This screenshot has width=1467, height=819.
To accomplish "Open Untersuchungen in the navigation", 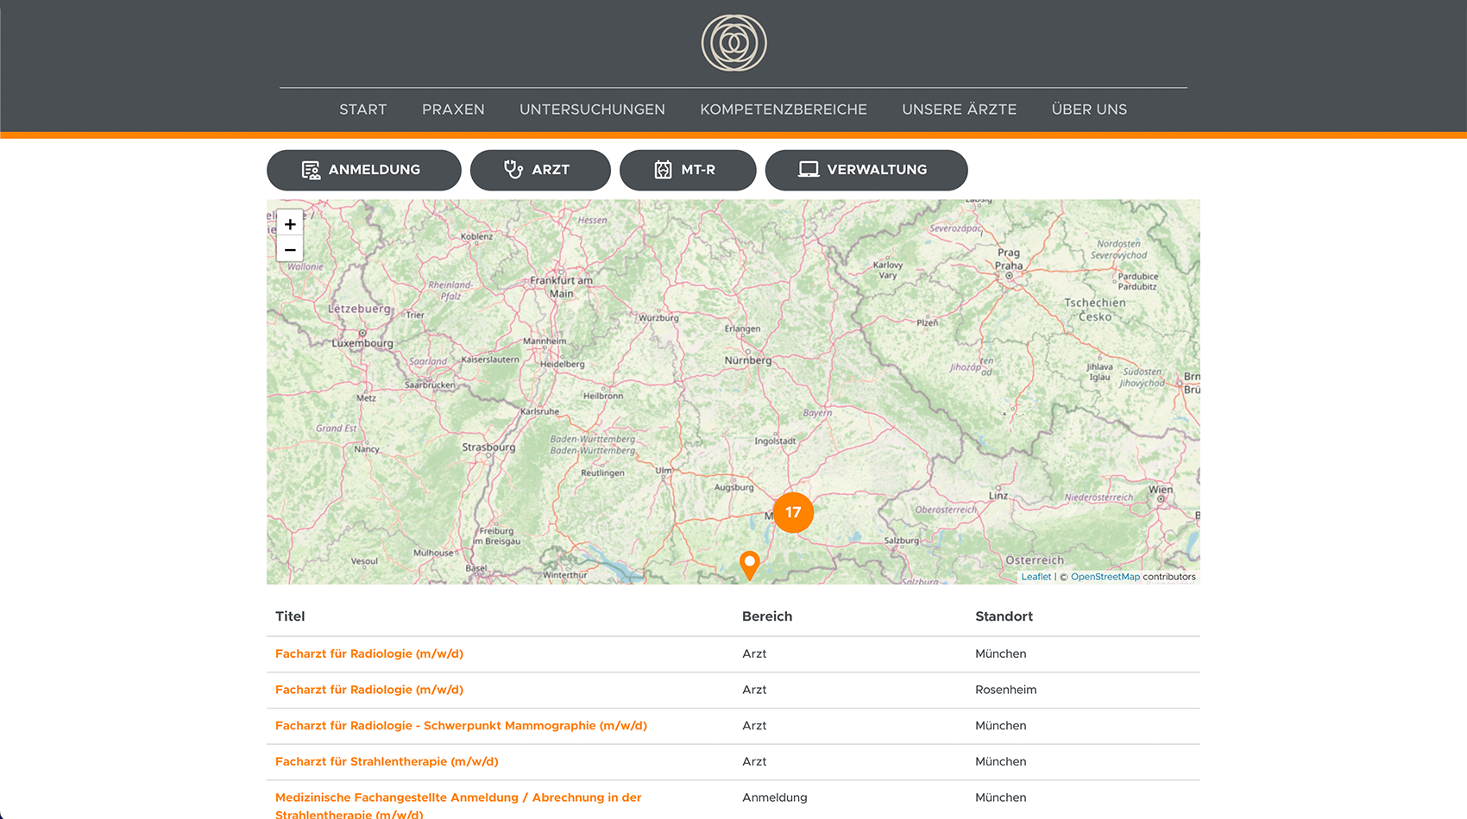I will (592, 109).
